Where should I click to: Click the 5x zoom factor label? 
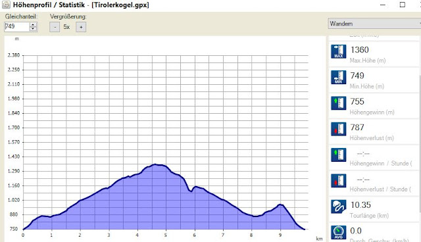[66, 27]
